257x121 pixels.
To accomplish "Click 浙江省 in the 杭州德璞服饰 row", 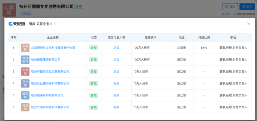I will click(x=181, y=60).
